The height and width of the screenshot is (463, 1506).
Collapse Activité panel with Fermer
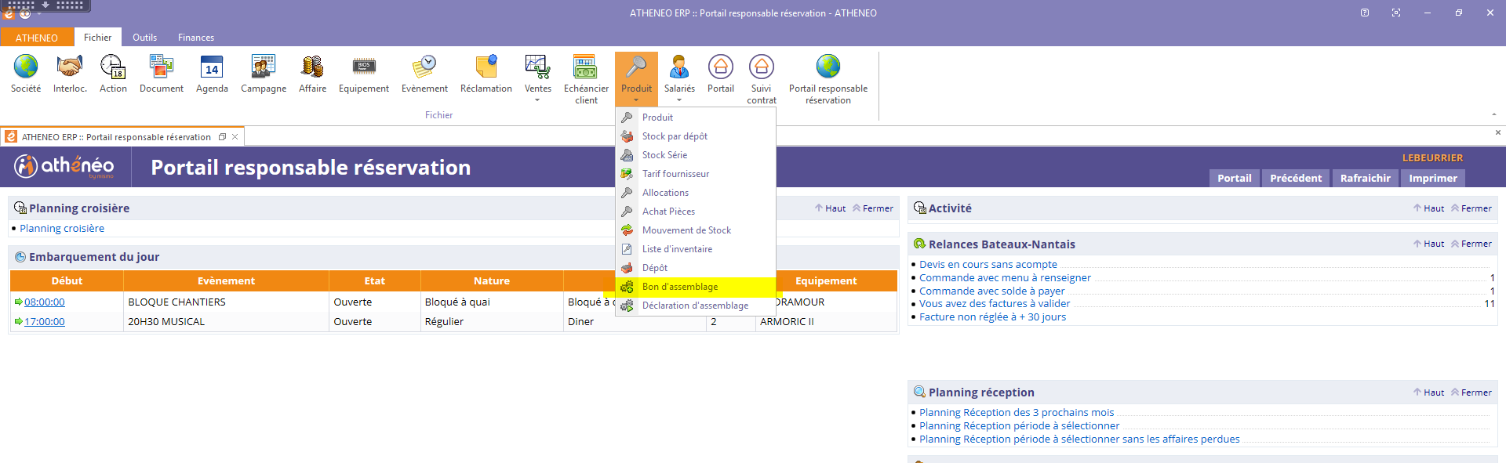pos(1471,208)
